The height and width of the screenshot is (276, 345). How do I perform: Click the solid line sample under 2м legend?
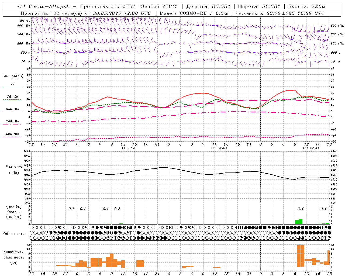12,87
